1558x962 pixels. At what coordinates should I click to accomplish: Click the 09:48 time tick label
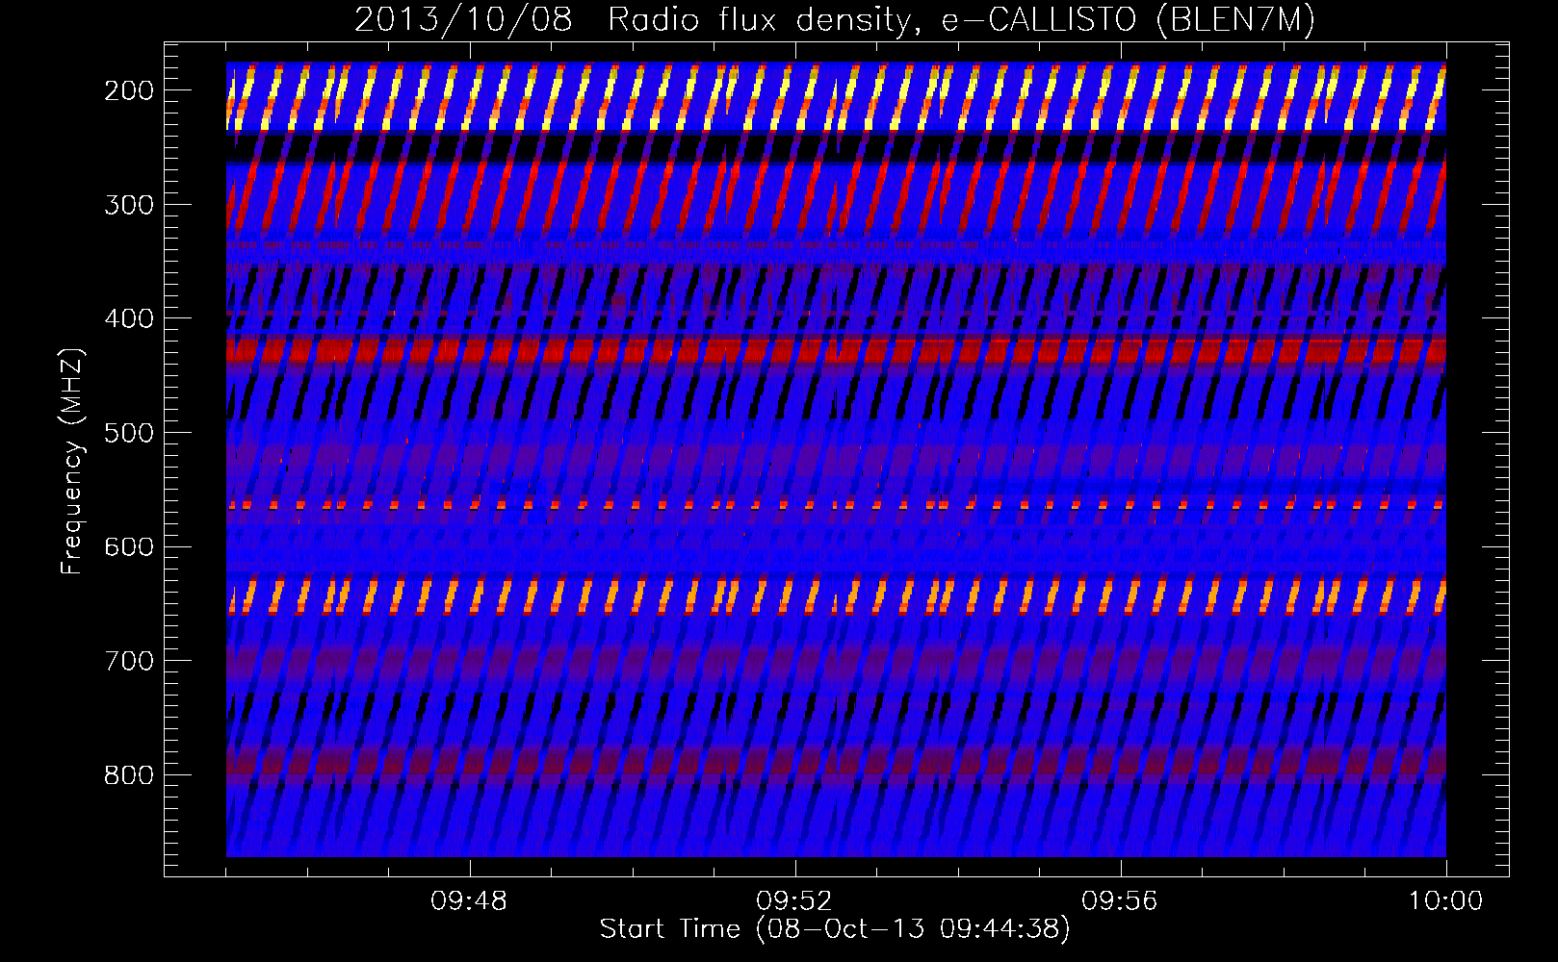click(x=469, y=901)
